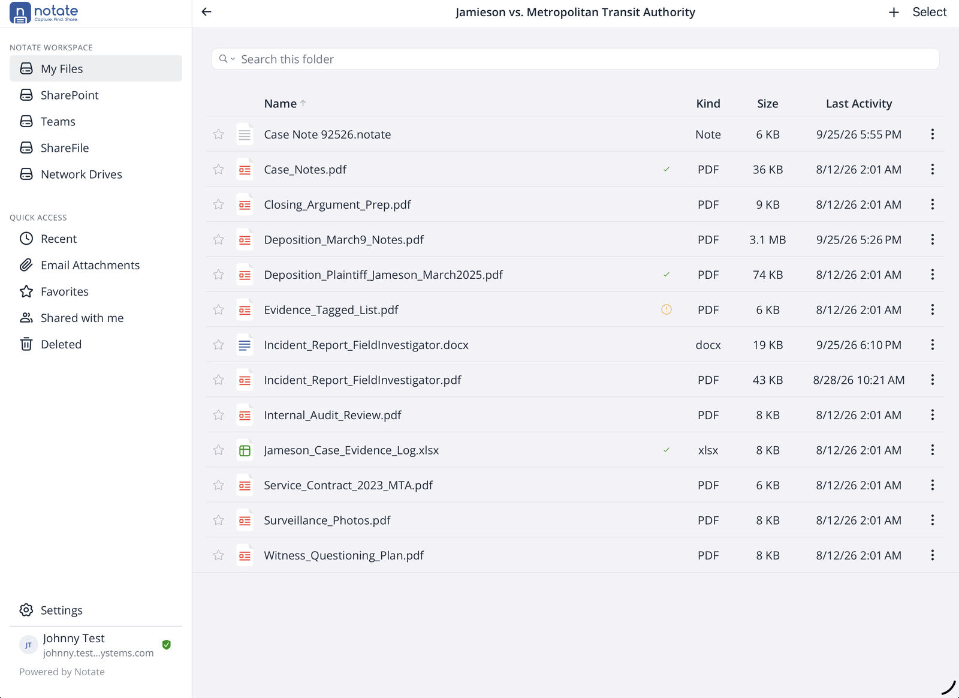
Task: Go back using the left arrow icon
Action: tap(206, 12)
